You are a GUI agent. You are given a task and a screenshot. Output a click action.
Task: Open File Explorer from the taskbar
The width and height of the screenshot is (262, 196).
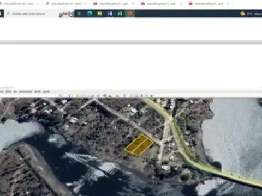click(99, 14)
